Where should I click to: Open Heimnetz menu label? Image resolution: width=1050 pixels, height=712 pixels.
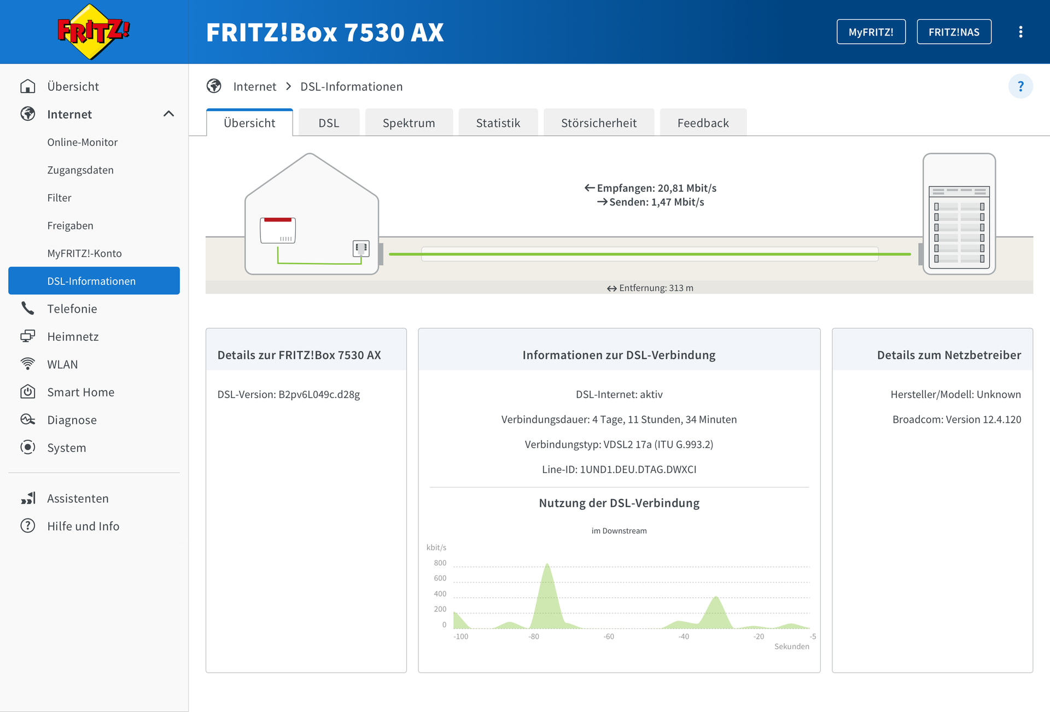73,336
